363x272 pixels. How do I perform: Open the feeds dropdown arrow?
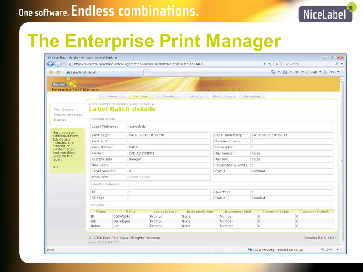[x=291, y=72]
